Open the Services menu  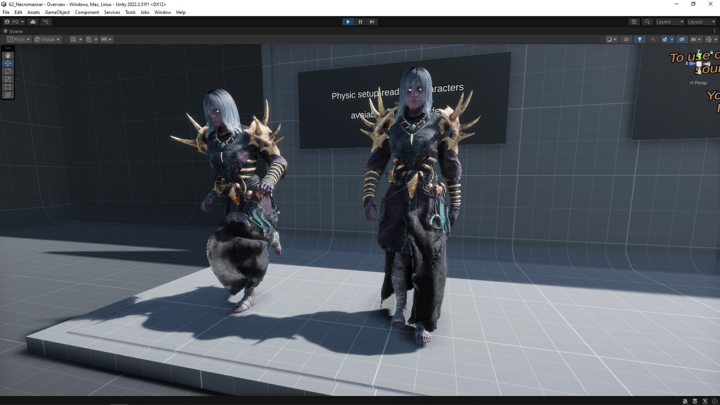(x=112, y=12)
